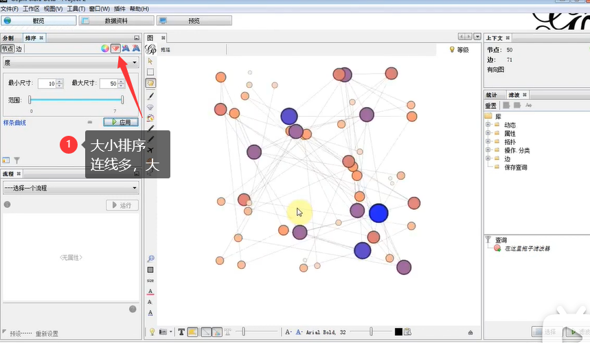The height and width of the screenshot is (343, 590).
Task: Toggle show node labels 'T' button
Action: tap(181, 332)
